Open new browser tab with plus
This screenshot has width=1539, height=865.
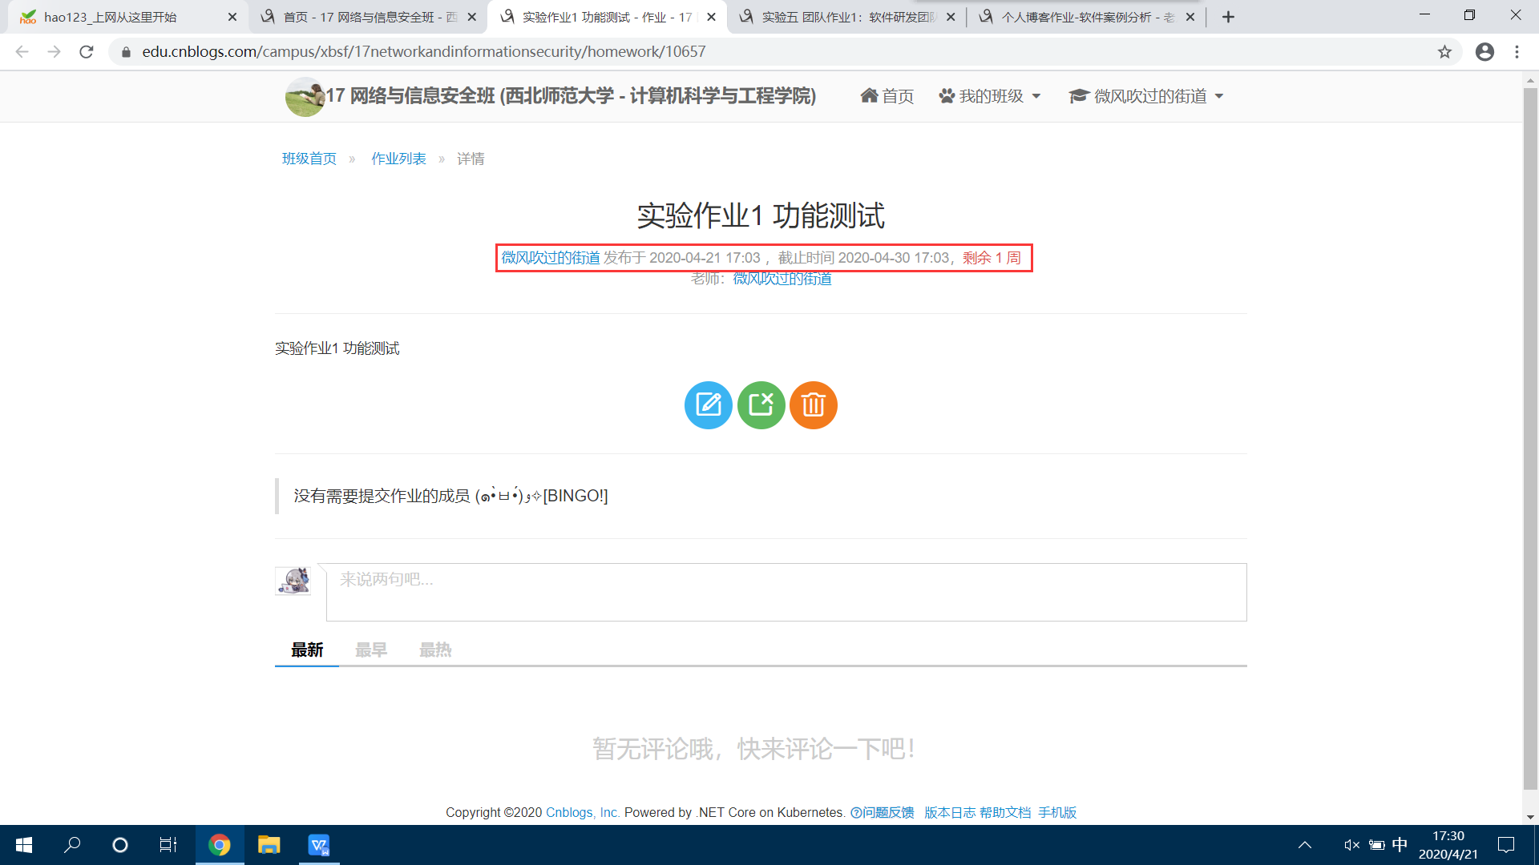(x=1228, y=17)
